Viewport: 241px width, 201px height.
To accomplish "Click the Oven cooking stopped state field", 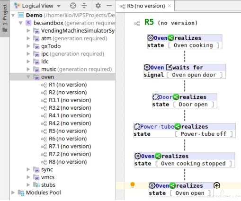I will (x=193, y=164).
